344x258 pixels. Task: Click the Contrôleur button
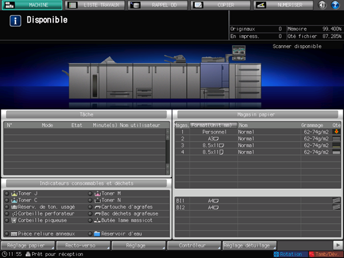pyautogui.click(x=194, y=245)
